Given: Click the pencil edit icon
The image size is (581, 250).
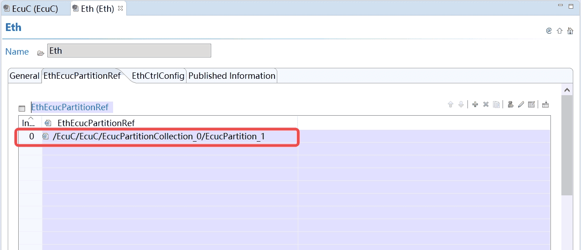Looking at the screenshot, I should point(521,104).
